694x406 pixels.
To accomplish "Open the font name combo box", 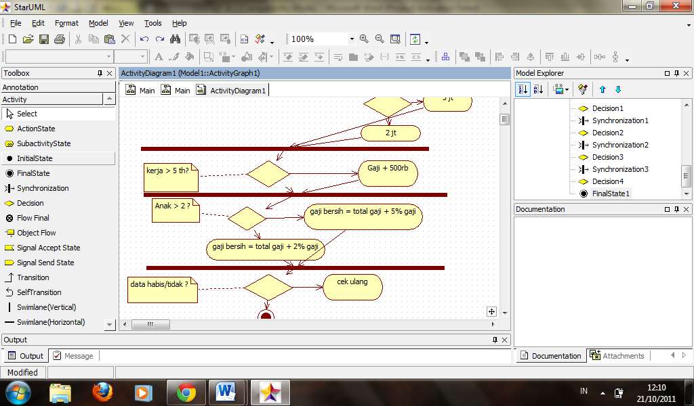I will (58, 57).
